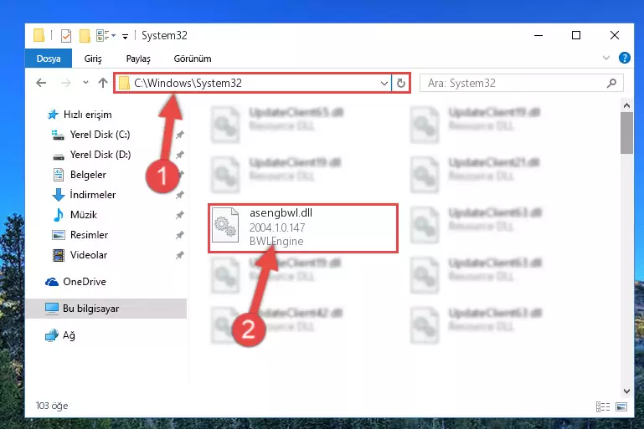Viewport: 644px width, 429px height.
Task: Click the pin icon next to Resimler
Action: 179,235
